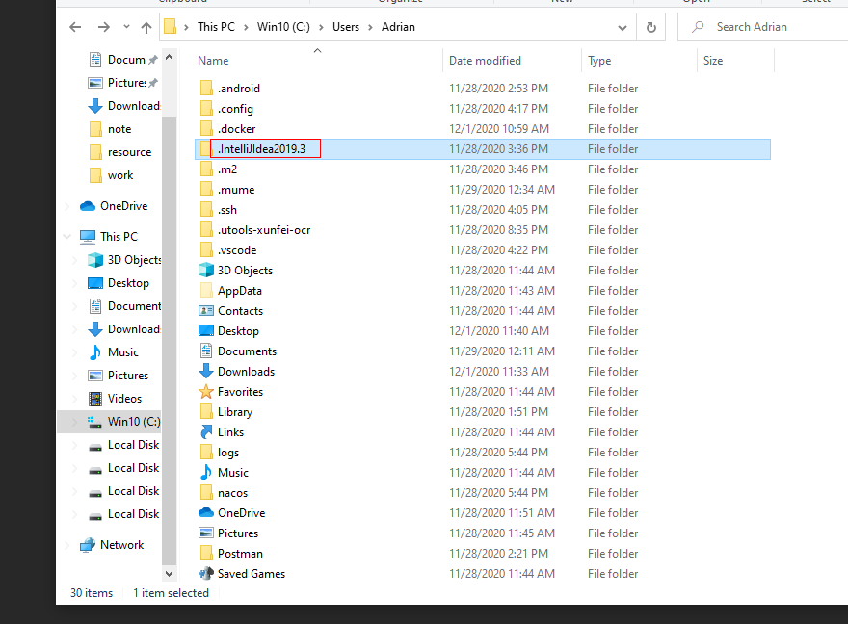Select the Documents icon in file list
This screenshot has width=848, height=624.
click(206, 351)
